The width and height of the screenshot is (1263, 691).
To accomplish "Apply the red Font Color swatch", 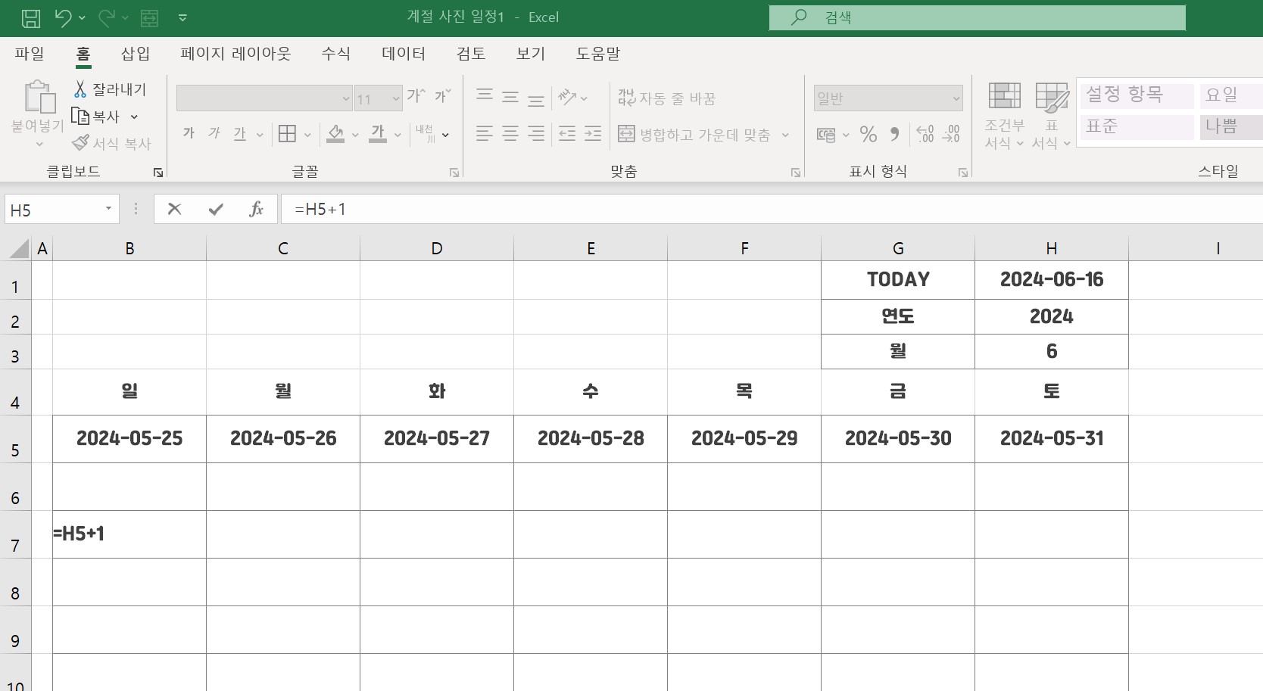I will (378, 134).
